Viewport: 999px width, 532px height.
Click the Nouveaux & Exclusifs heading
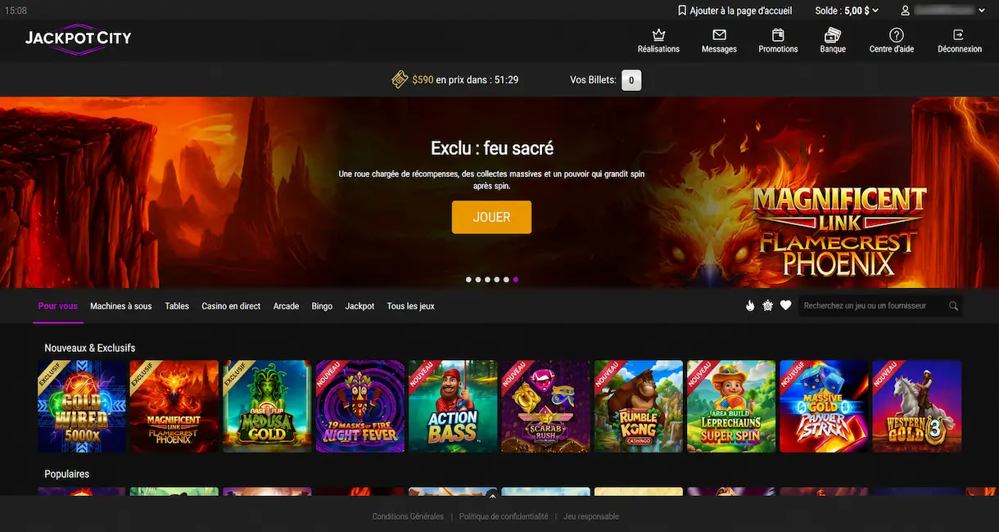pyautogui.click(x=90, y=348)
